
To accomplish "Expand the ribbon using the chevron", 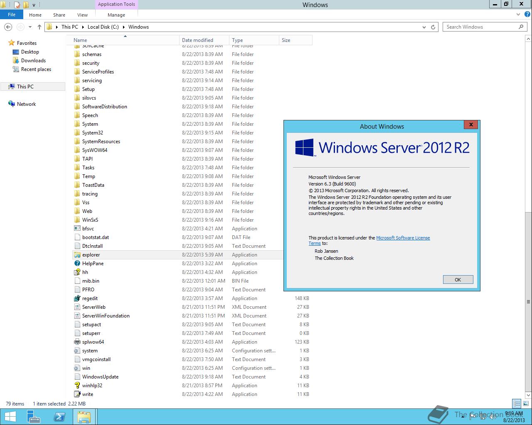I will tap(518, 15).
